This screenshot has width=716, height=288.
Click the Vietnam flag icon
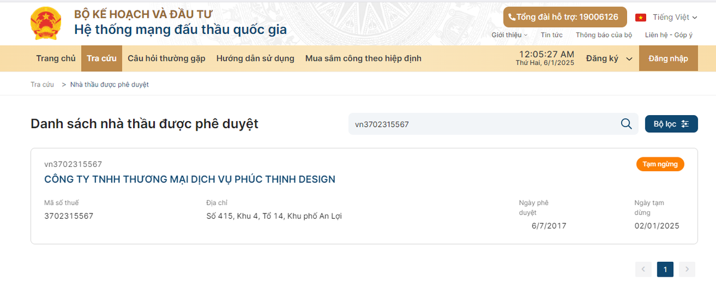tap(641, 17)
